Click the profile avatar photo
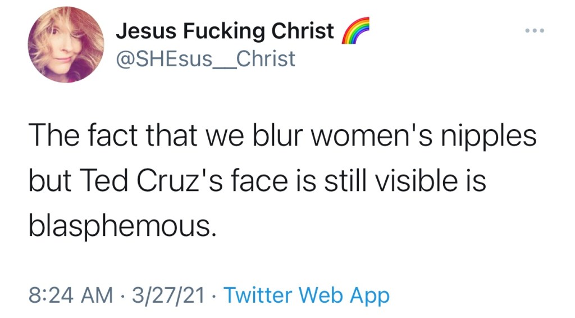 pos(67,44)
